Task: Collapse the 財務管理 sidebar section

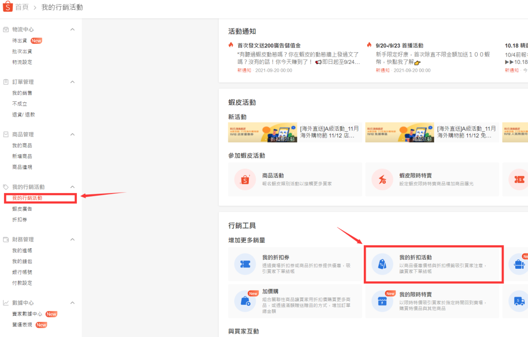Action: pos(72,239)
